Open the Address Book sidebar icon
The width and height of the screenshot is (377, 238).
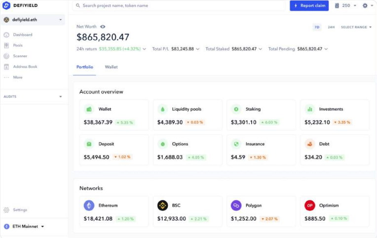[x=6, y=67]
